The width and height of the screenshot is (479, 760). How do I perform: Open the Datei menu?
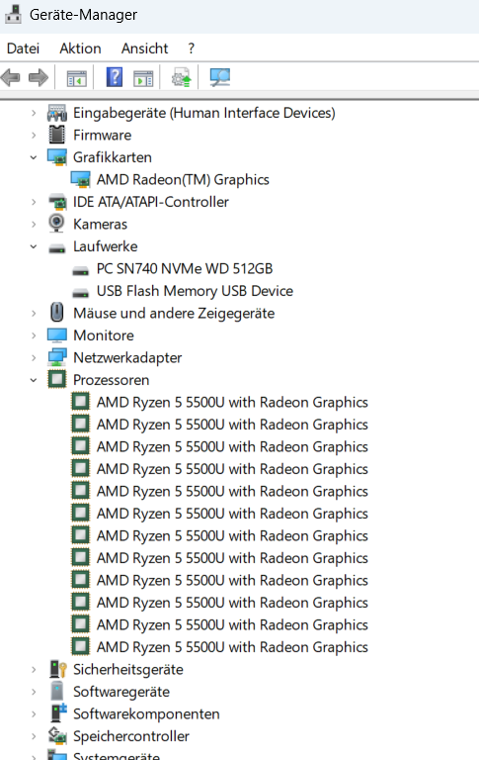tap(23, 48)
